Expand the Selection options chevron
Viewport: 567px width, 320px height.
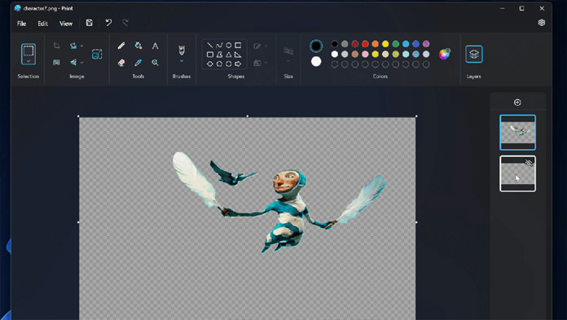(x=29, y=61)
